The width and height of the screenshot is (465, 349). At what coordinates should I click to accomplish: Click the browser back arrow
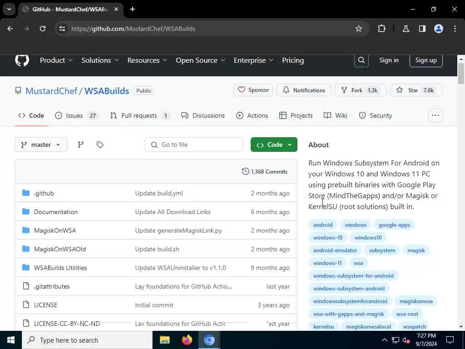tap(10, 29)
